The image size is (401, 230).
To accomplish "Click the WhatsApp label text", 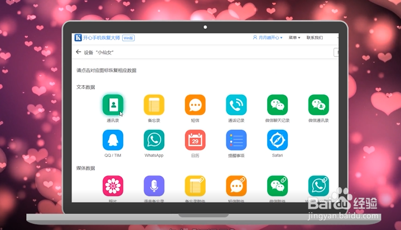I will 154,155.
